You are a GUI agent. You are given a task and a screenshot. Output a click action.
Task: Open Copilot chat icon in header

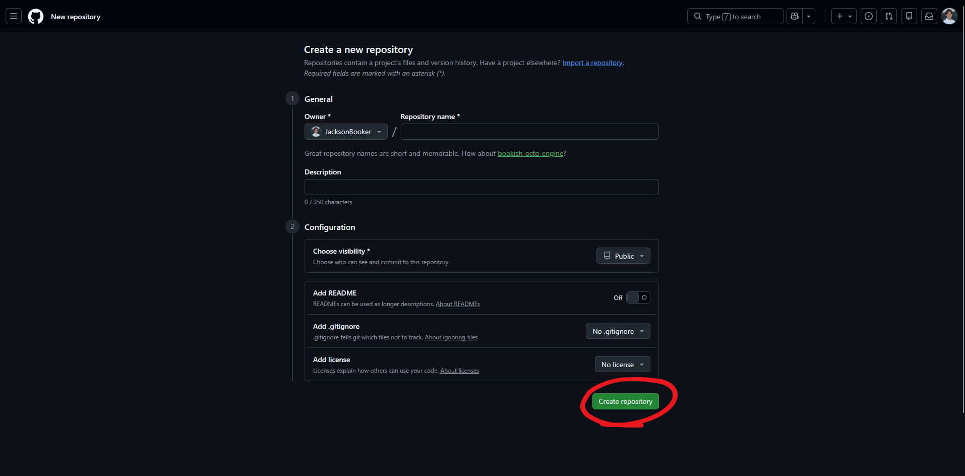(795, 17)
